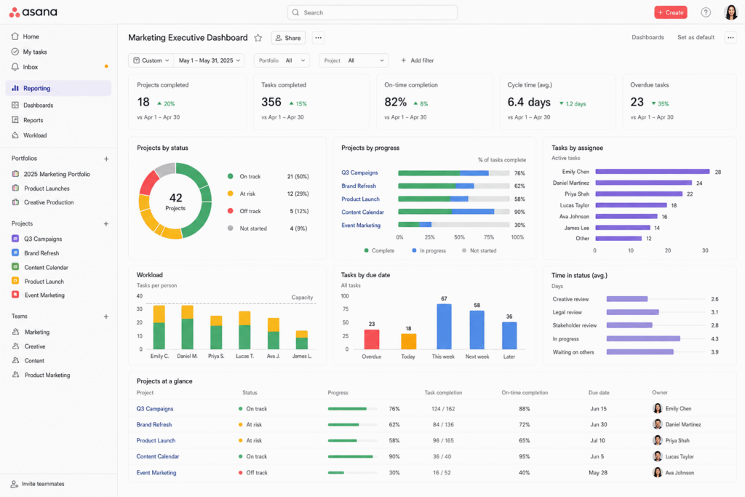Open the Product Marketing team
Viewport: 745px width, 497px height.
(47, 375)
